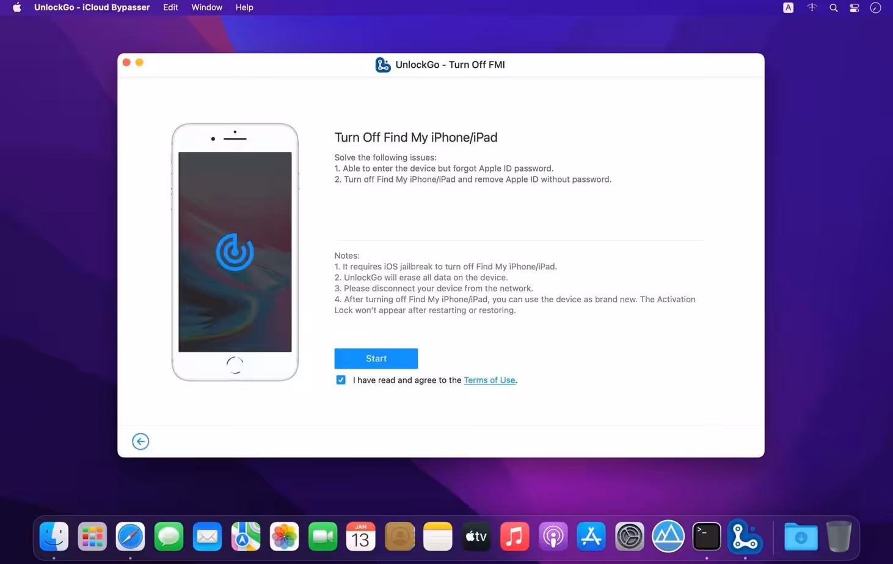The height and width of the screenshot is (564, 893).
Task: Close the UnlockGo window with red button
Action: 126,62
